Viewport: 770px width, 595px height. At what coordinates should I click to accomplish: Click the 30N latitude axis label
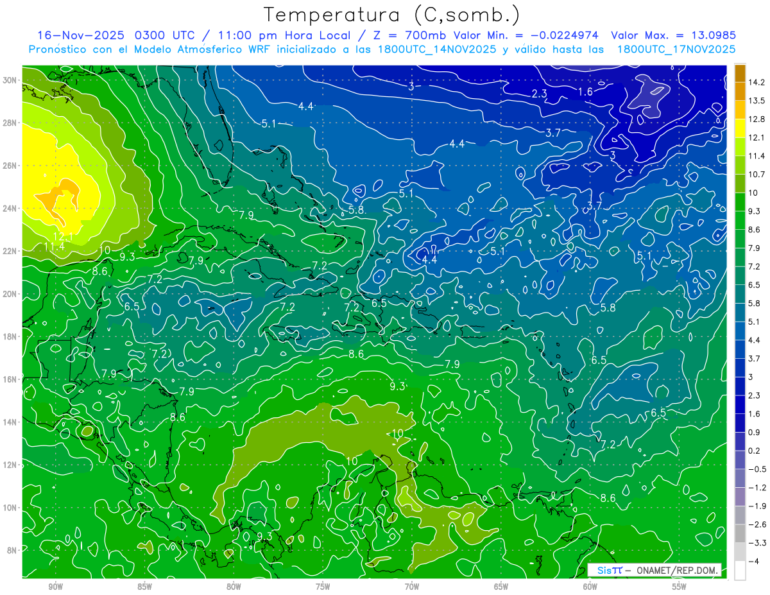[10, 80]
